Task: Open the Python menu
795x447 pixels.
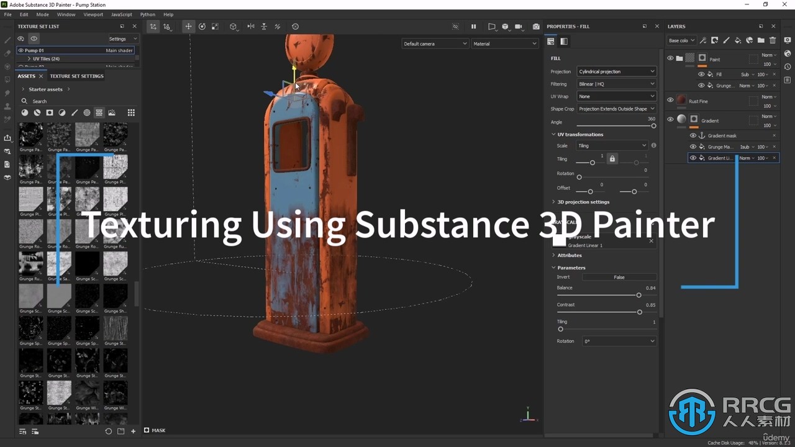Action: (x=148, y=14)
